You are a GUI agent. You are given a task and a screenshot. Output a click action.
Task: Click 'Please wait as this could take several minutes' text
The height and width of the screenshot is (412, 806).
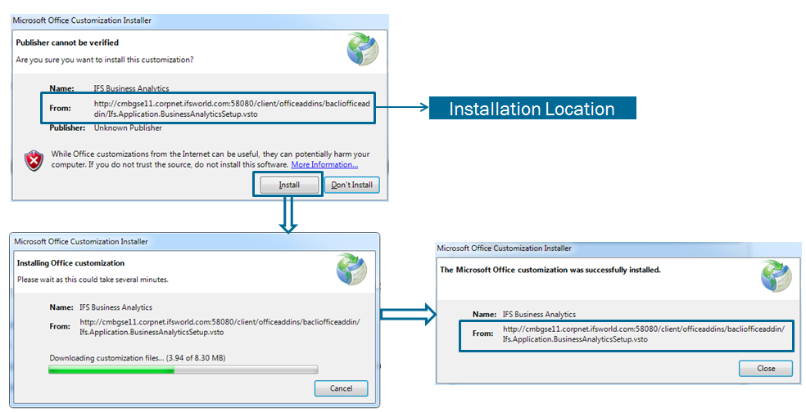(93, 280)
